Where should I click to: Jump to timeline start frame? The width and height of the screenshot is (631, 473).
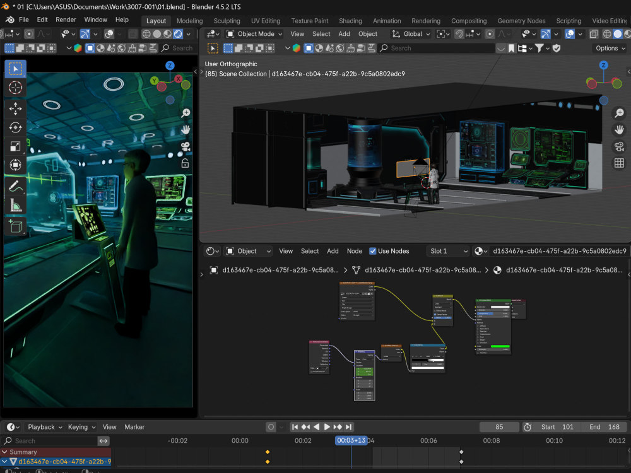pos(295,427)
